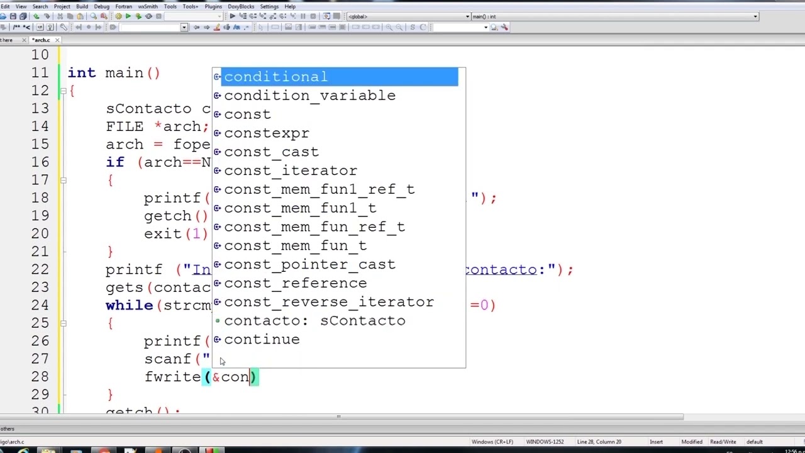This screenshot has width=805, height=453.
Task: Click the Replace icon in toolbar
Action: point(104,16)
